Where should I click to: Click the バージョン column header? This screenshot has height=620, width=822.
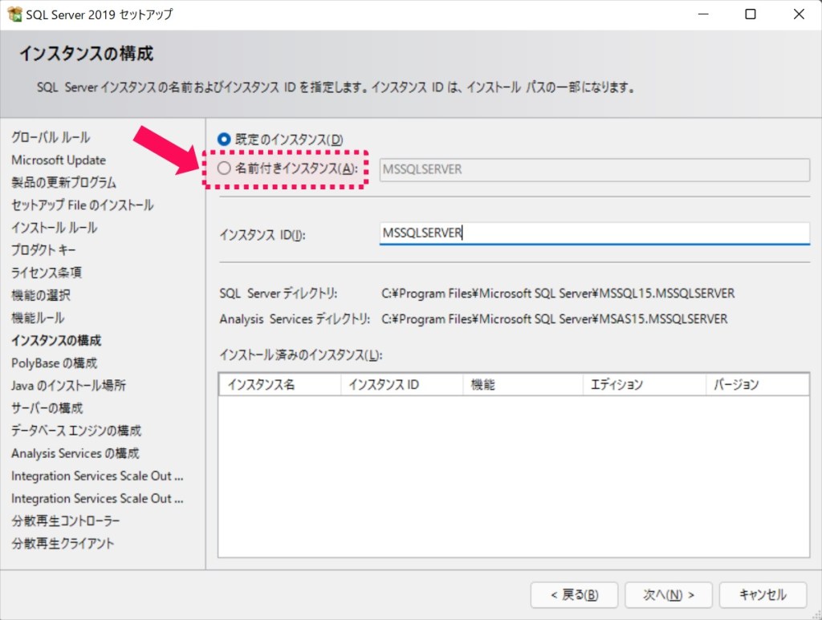(x=757, y=385)
